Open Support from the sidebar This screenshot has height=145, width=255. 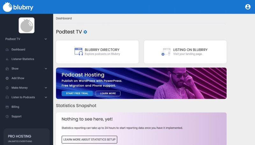coord(17,116)
